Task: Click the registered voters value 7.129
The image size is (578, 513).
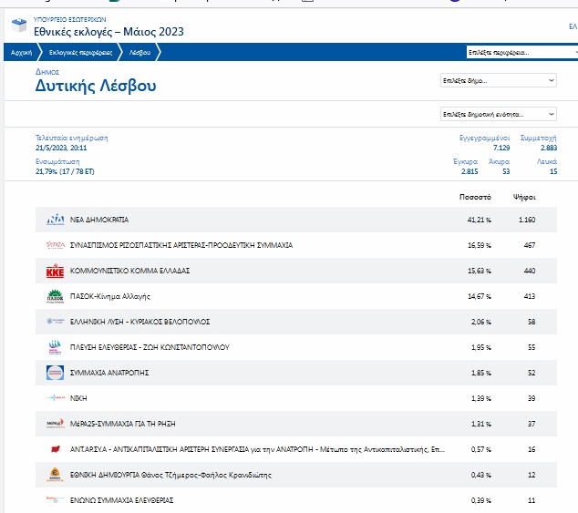Action: [501, 148]
